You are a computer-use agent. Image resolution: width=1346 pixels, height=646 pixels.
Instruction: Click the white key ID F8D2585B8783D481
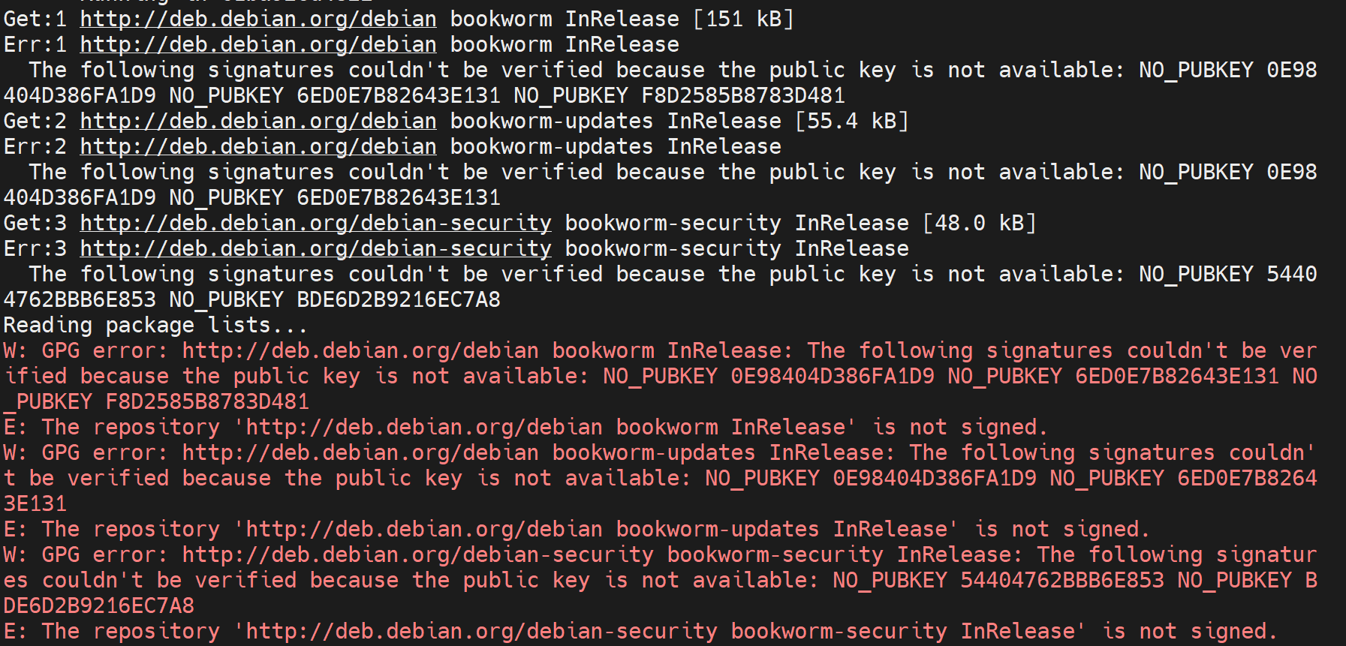coord(743,95)
